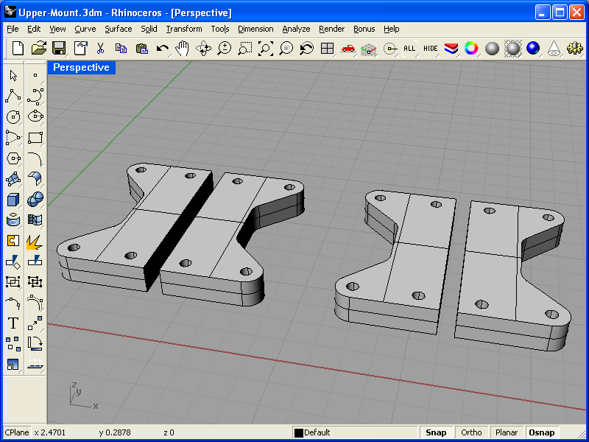
Task: Open the Surface menu
Action: tap(118, 29)
